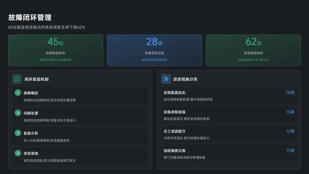This screenshot has height=174, width=309.
Task: Click the 15项 count label
Action: click(x=290, y=112)
